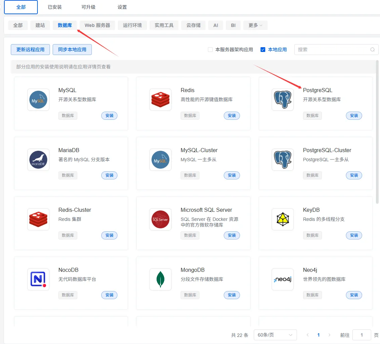Image resolution: width=380 pixels, height=344 pixels.
Task: Uncheck the 本地应用 checkbox
Action: [263, 50]
